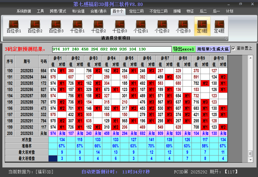This screenshot has width=258, height=177.
Task: Select the 百位杀1 analysis icon
Action: click(x=14, y=26)
